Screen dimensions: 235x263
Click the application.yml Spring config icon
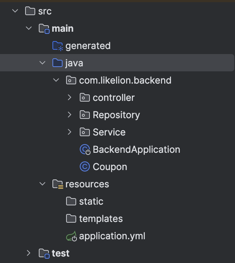coord(71,236)
